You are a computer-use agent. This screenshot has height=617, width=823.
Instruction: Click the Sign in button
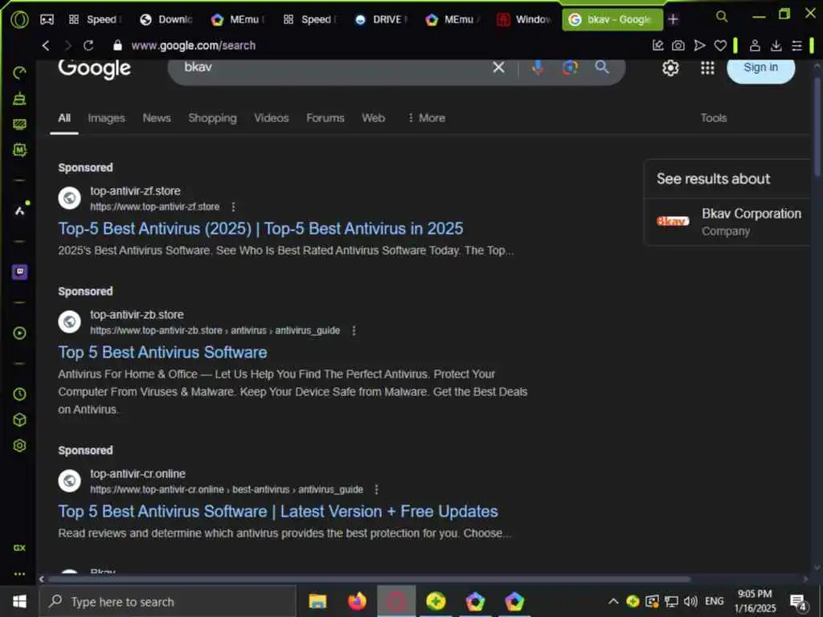tap(760, 68)
